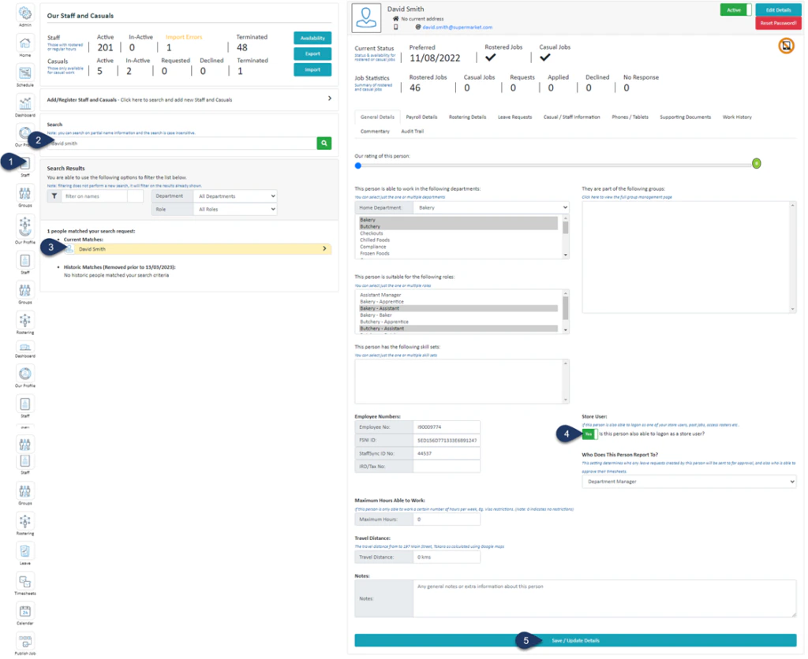Open the All Departments filter dropdown
This screenshot has height=659, width=808.
pos(236,196)
